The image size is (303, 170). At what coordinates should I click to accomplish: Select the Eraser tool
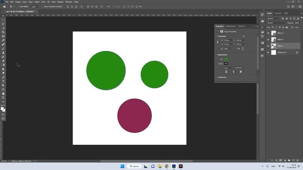point(3,61)
